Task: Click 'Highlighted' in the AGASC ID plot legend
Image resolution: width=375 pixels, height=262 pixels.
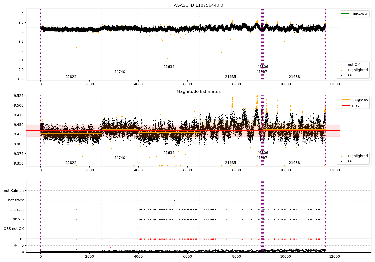Action: (358, 70)
